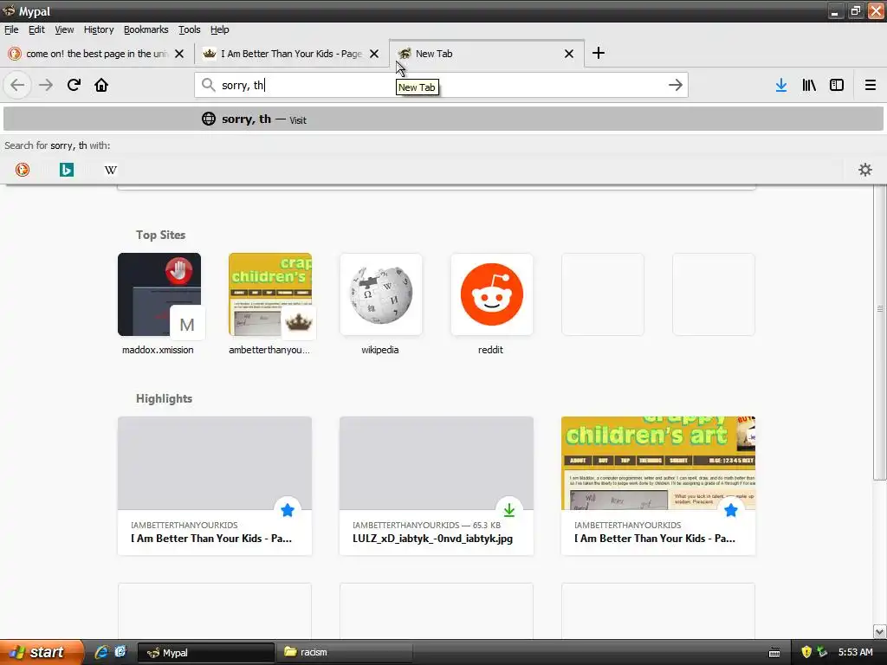Open the Bookmarks menu

(x=146, y=29)
